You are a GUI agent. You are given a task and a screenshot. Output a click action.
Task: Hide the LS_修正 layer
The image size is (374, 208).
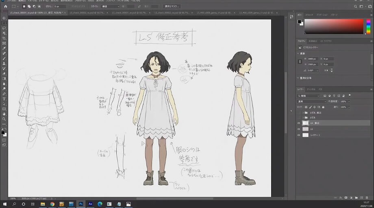[299, 123]
